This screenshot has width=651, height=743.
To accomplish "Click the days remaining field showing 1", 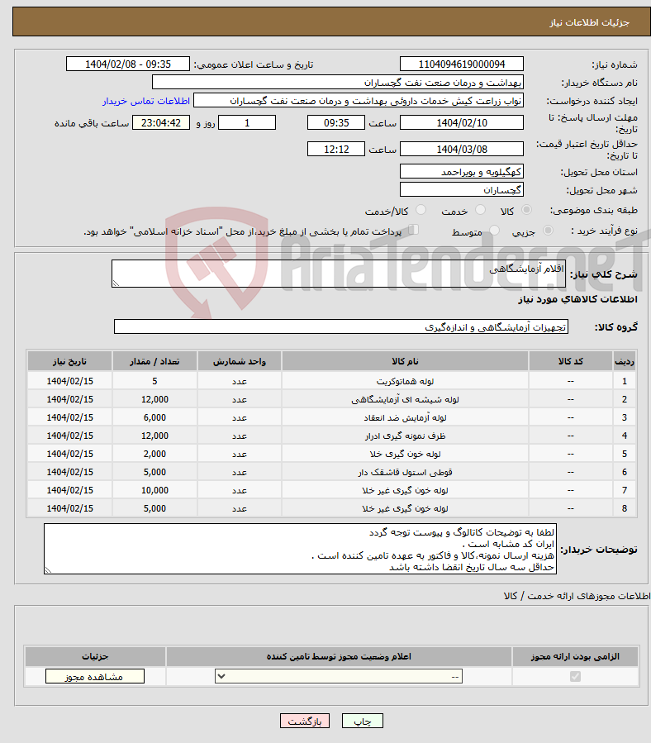I will pyautogui.click(x=247, y=122).
